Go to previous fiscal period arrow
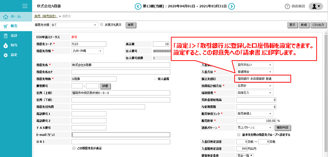This screenshot has width=328, height=157. [x=138, y=6]
